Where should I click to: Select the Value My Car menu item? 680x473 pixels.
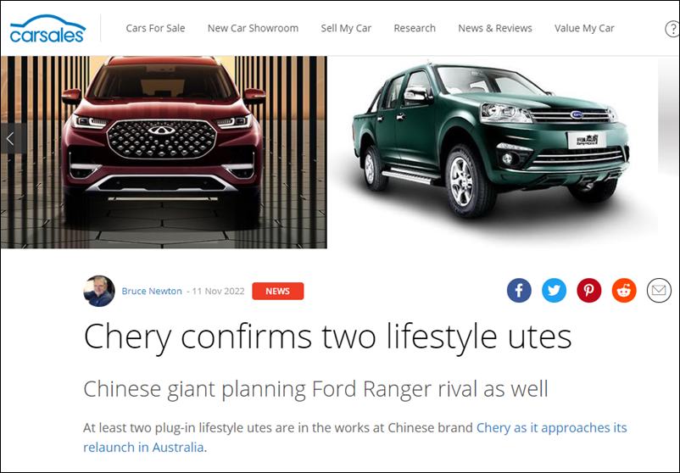point(584,28)
